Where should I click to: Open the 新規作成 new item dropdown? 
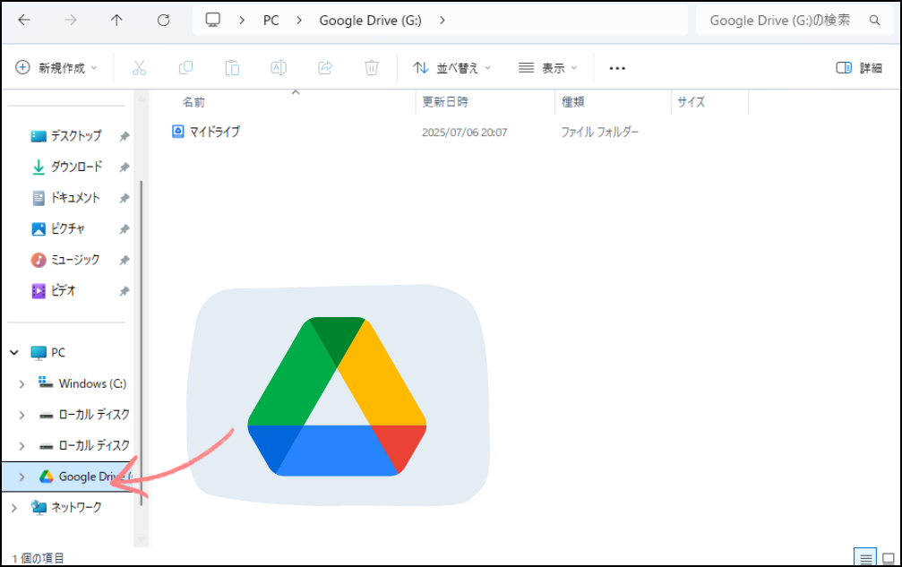pos(56,68)
